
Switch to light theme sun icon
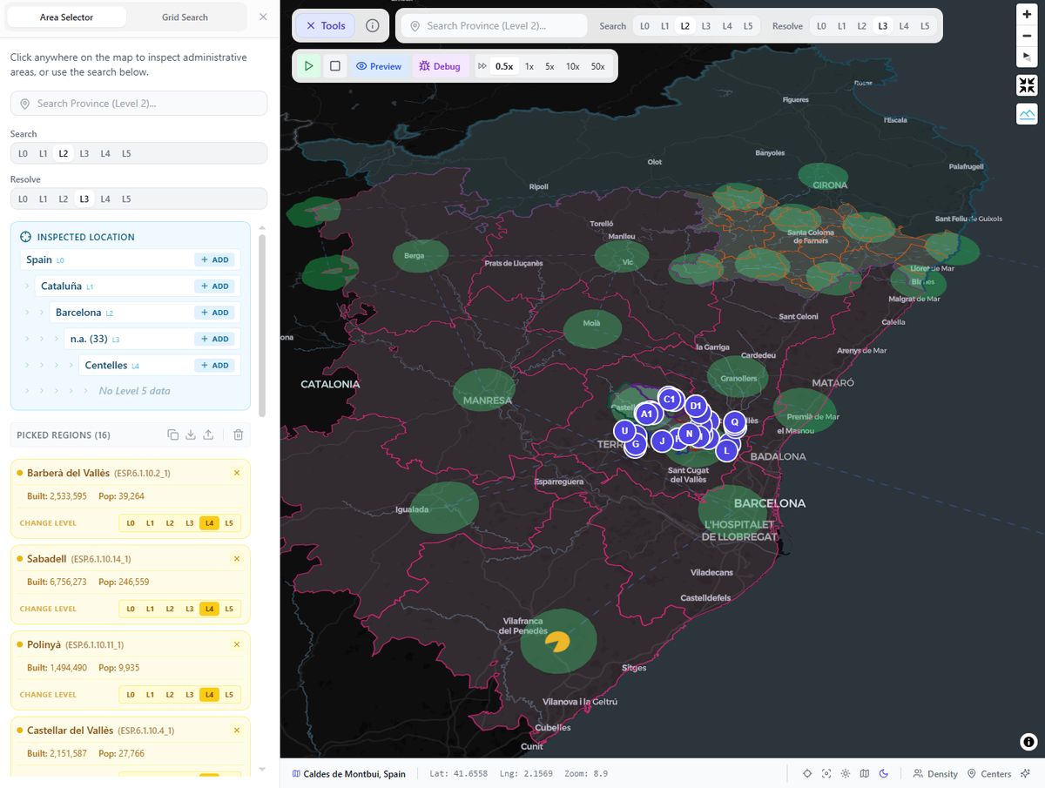pyautogui.click(x=845, y=774)
